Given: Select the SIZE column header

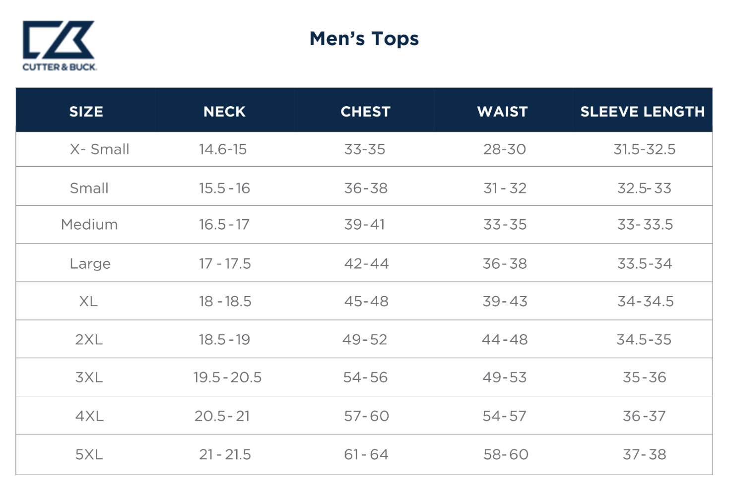Looking at the screenshot, I should 86,112.
